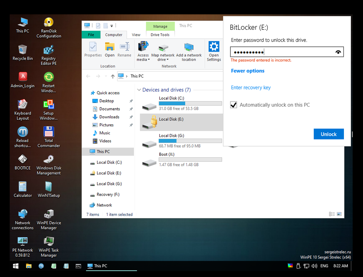Click Local Disk (G:) capacity bar
Viewport: 363px width, 277px height.
coord(190,141)
